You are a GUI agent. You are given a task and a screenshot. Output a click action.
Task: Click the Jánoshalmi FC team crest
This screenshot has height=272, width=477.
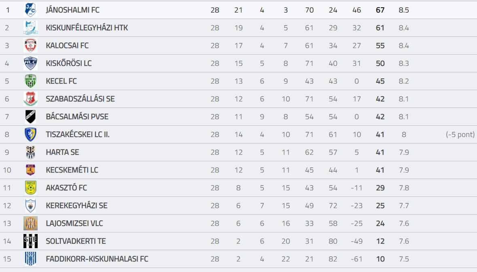30,10
